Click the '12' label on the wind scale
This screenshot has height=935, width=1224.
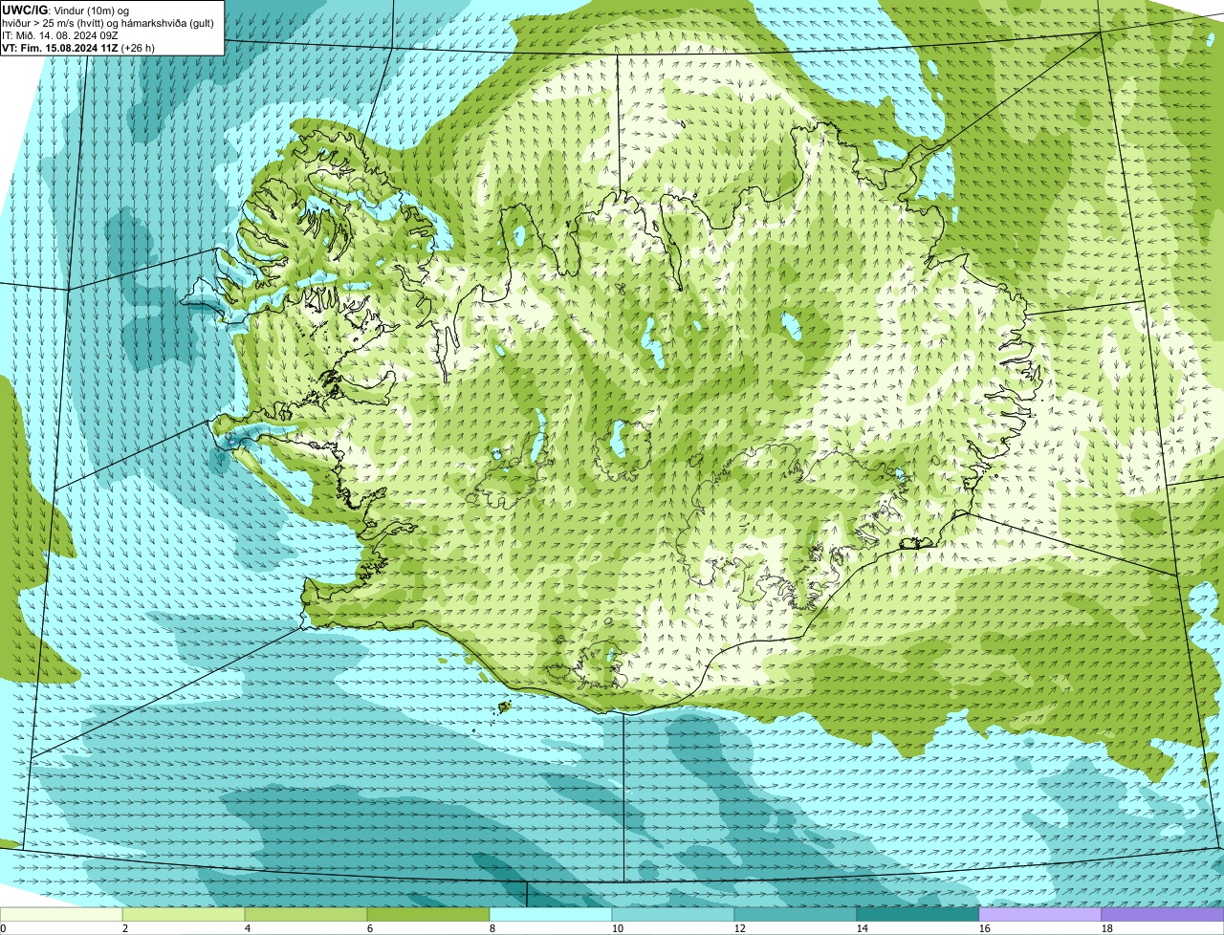point(740,928)
